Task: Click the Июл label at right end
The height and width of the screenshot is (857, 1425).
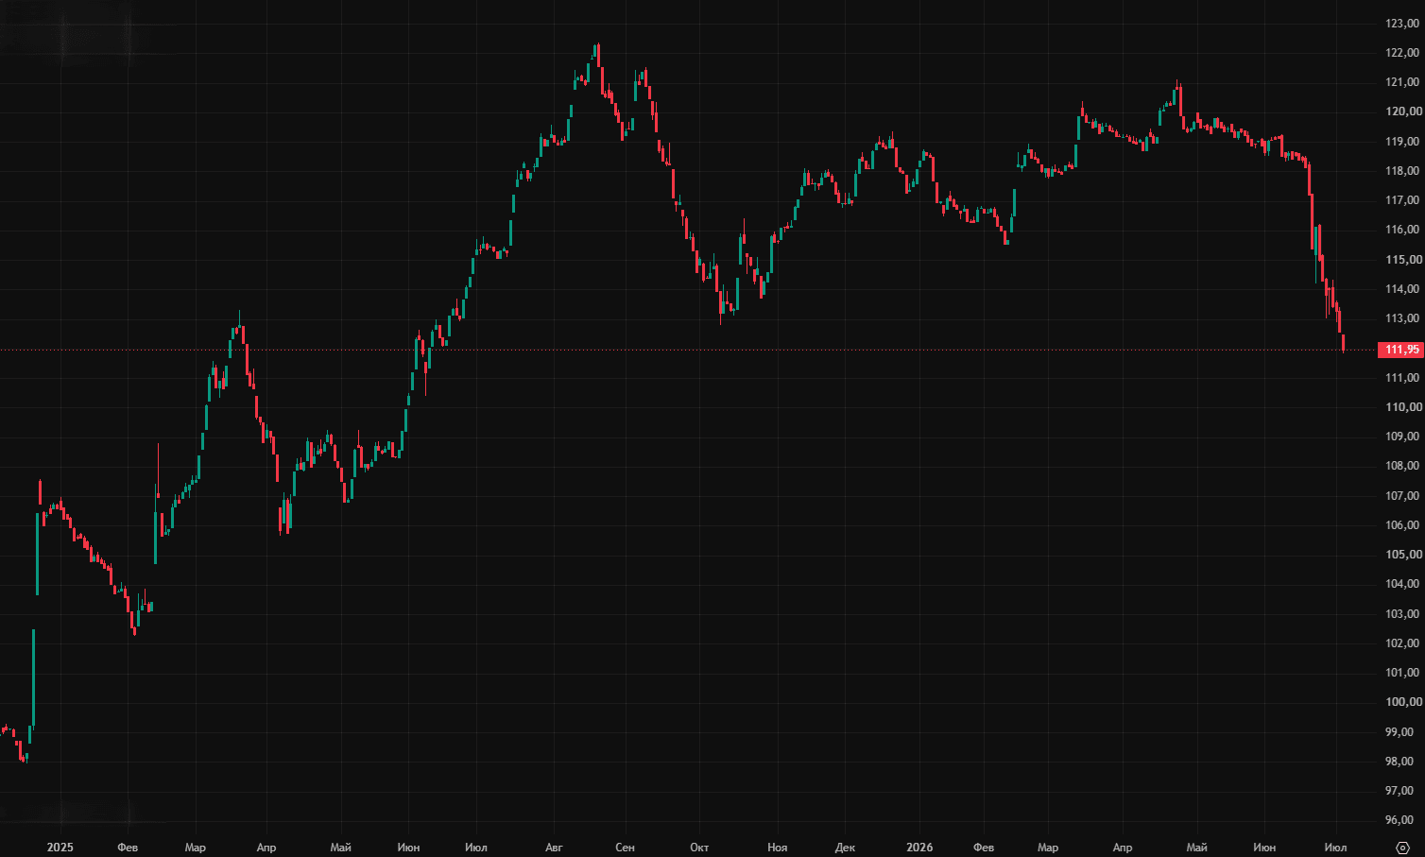Action: 1335,848
